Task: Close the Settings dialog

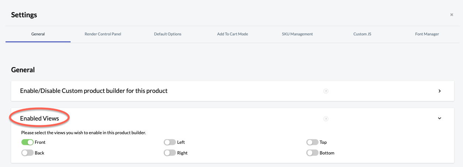Action: click(452, 15)
